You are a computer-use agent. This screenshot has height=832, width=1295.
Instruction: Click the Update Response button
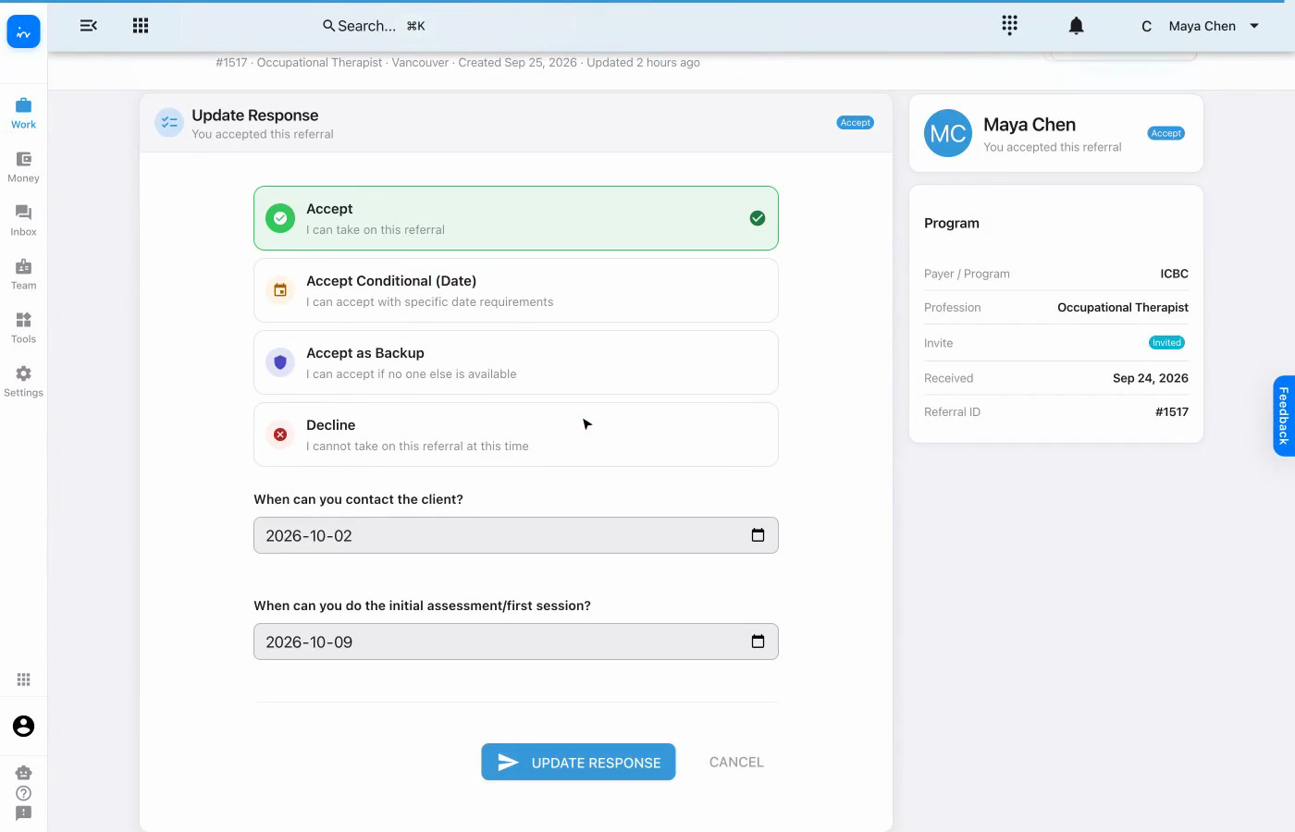578,762
